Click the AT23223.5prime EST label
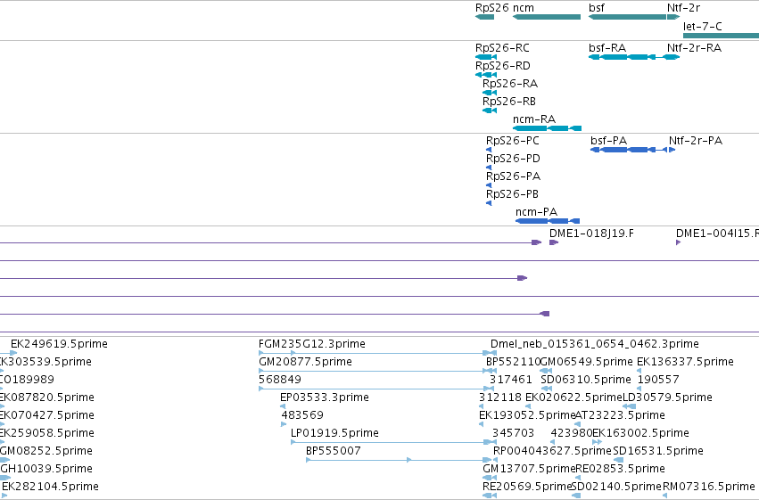Screen dimensions: 759x500 click(620, 415)
